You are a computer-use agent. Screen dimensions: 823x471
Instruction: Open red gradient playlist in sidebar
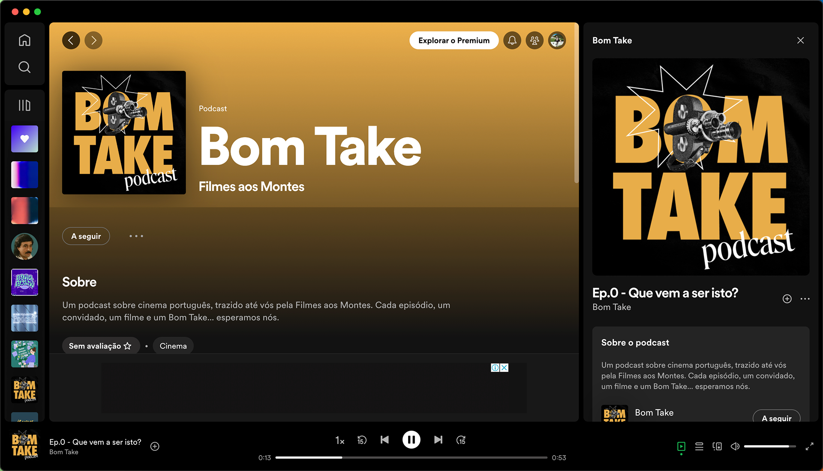coord(24,211)
